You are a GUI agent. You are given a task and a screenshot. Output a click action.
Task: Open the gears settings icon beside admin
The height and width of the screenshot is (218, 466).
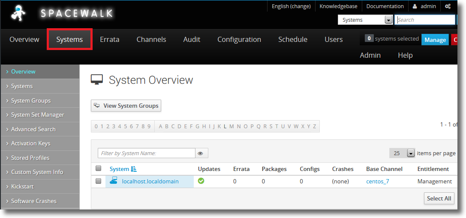(x=448, y=6)
